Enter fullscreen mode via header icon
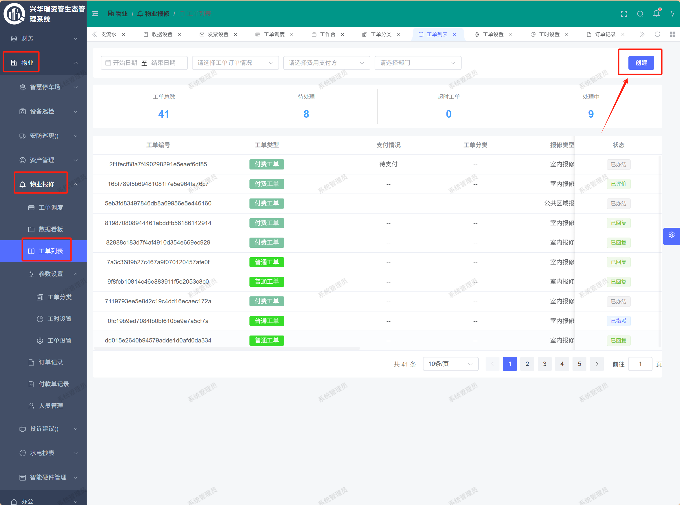Screen dimensions: 680x505 (624, 14)
